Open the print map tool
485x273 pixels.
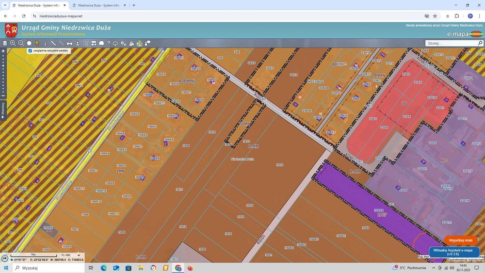tap(69, 43)
